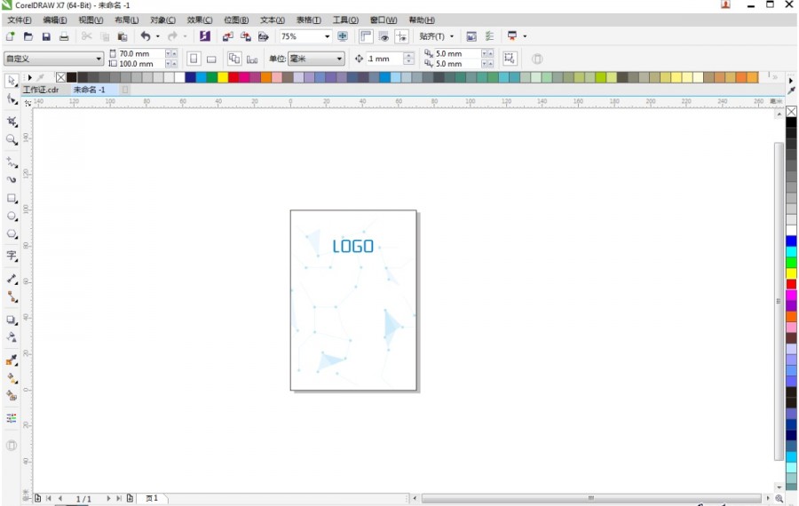Click the Print icon
The image size is (799, 506).
pyautogui.click(x=64, y=36)
